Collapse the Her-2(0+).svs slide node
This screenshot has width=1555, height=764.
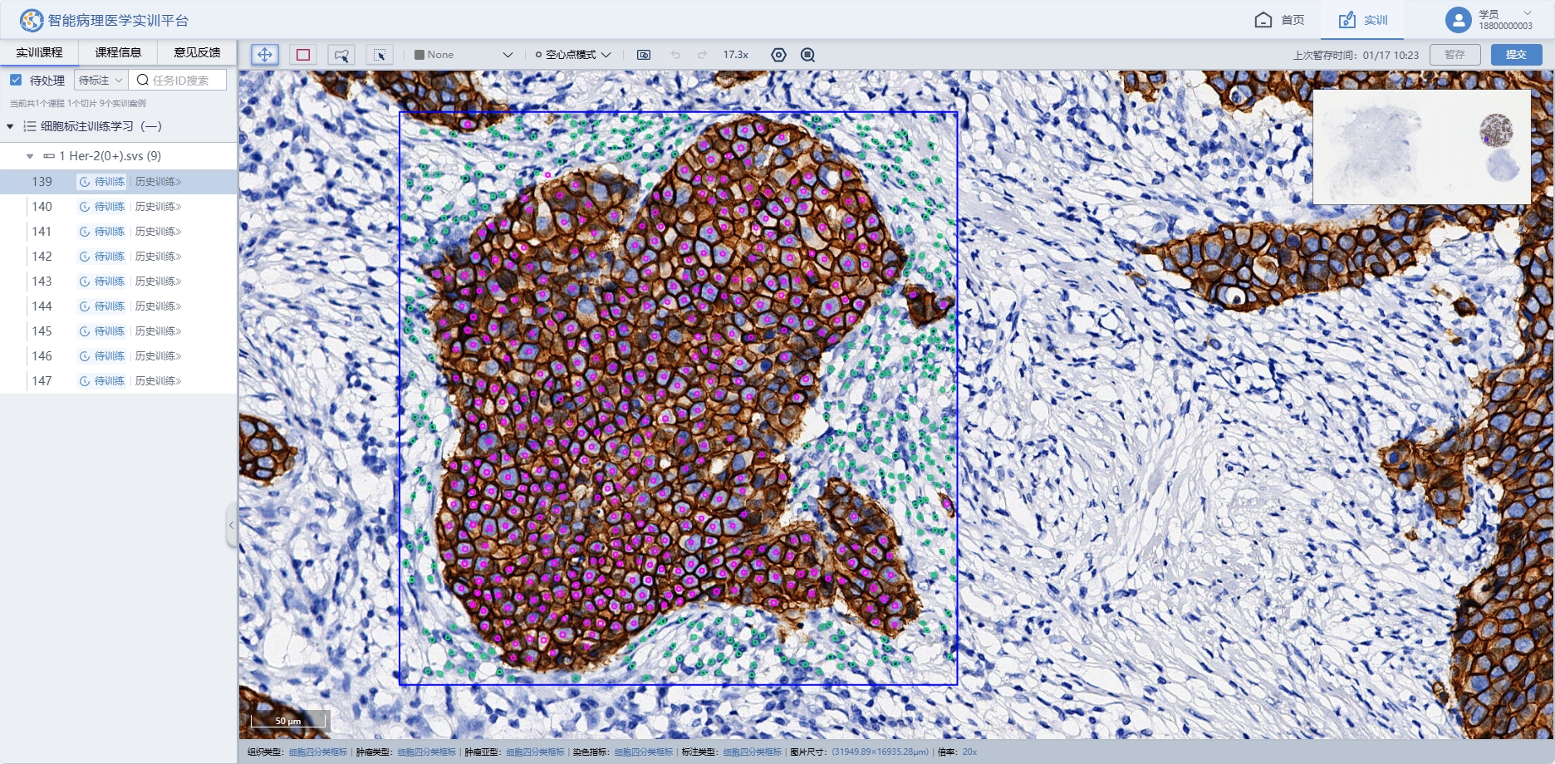(30, 156)
